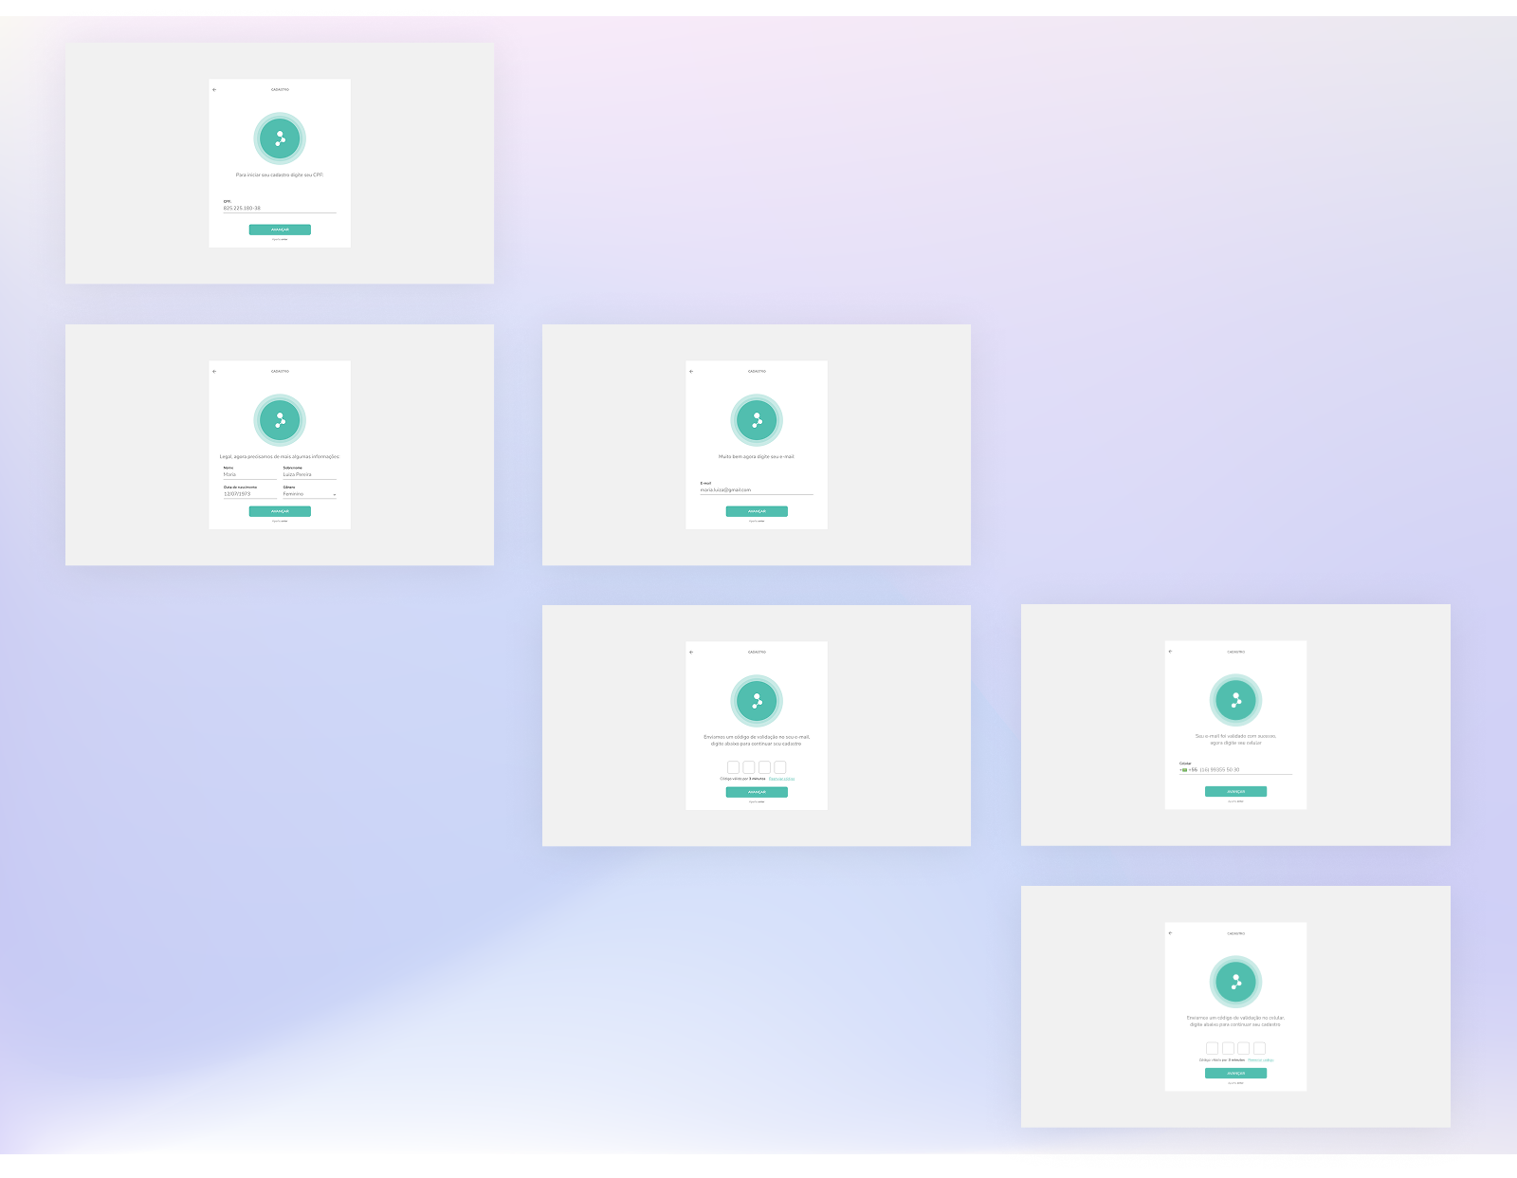Click the back arrow on the CPF screen

click(x=214, y=90)
